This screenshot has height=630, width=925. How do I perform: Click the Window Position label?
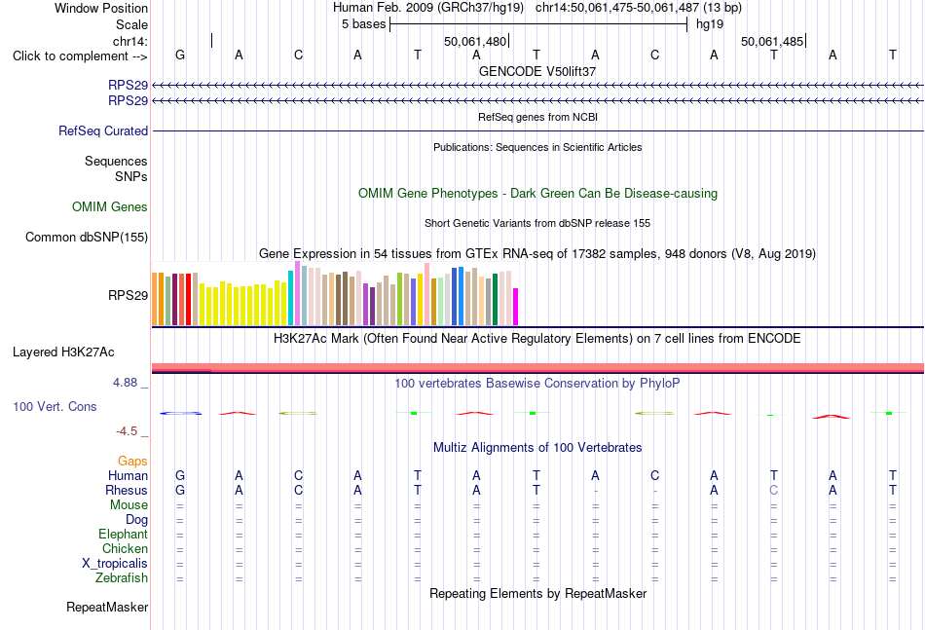[101, 8]
